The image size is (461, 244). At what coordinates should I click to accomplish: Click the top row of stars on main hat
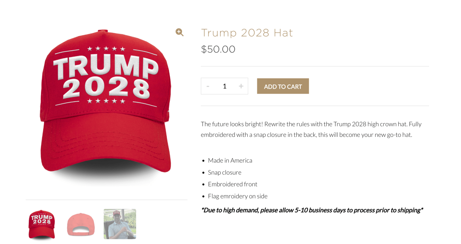click(x=106, y=49)
